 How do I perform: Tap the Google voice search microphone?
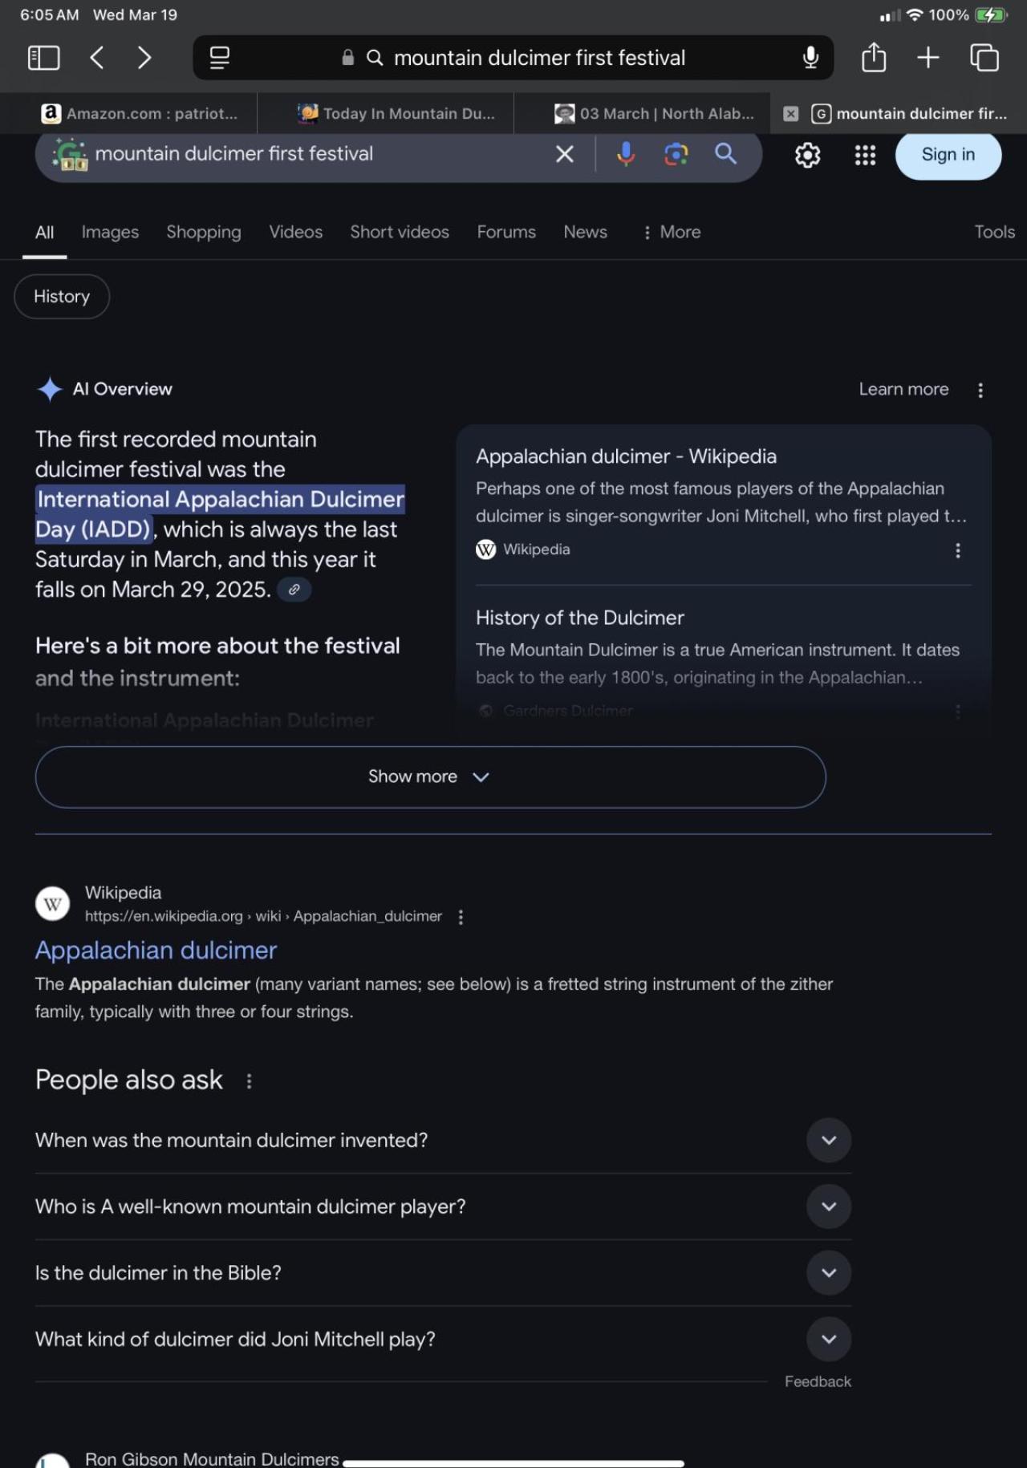click(x=626, y=153)
